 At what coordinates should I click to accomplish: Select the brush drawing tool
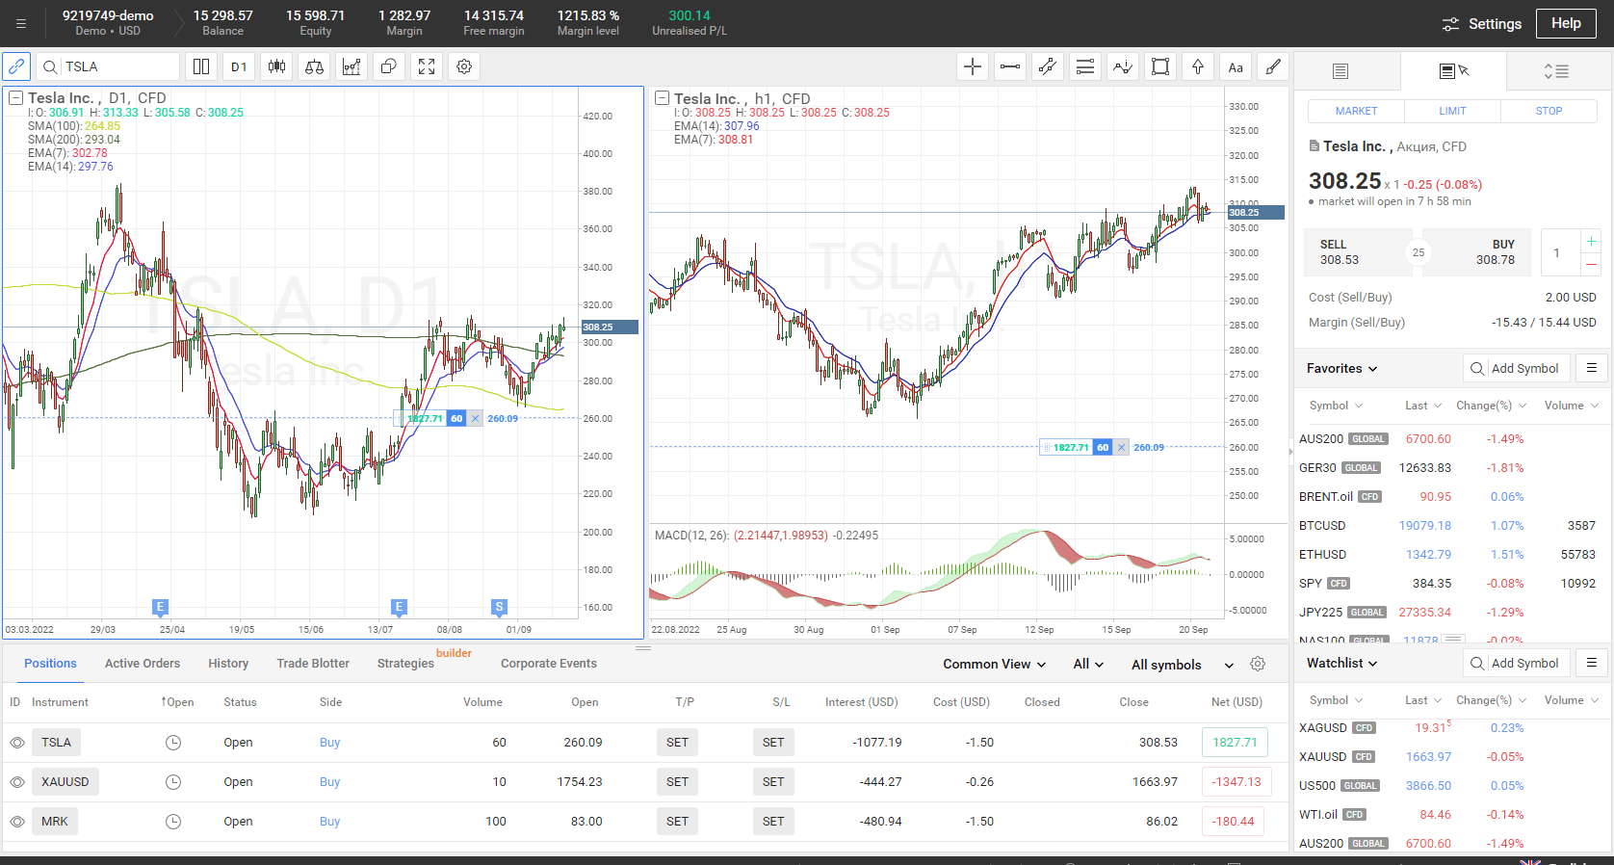pyautogui.click(x=1273, y=66)
